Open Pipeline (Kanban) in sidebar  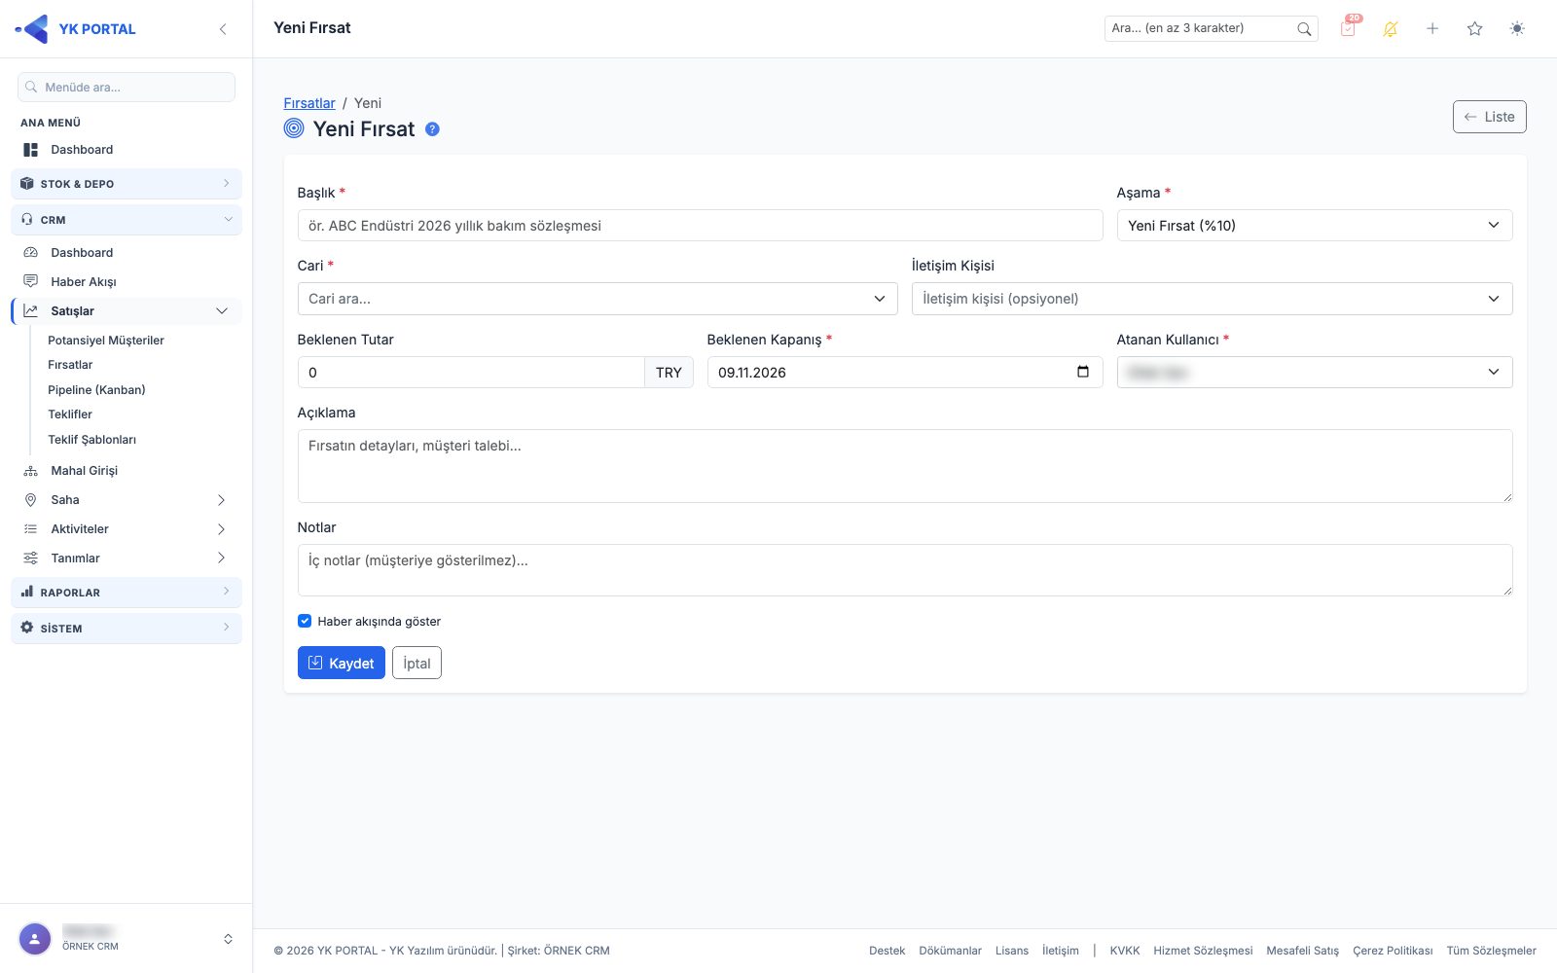click(x=96, y=390)
